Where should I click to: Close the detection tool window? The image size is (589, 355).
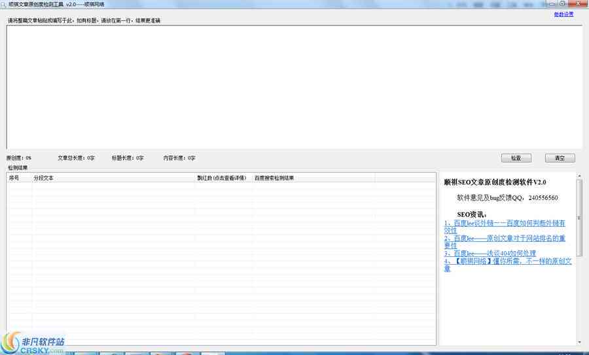(x=578, y=4)
